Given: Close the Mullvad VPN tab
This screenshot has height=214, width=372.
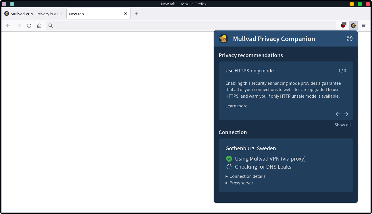Looking at the screenshot, I should click(x=61, y=14).
